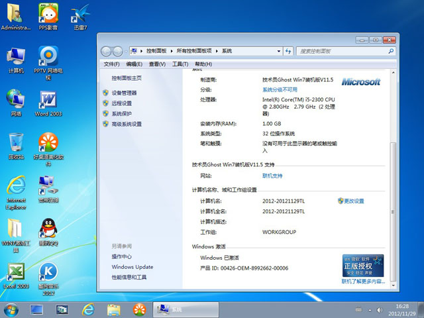The width and height of the screenshot is (424, 318).
Task: Open 操作中心 under 另请参阅
Action: (122, 256)
